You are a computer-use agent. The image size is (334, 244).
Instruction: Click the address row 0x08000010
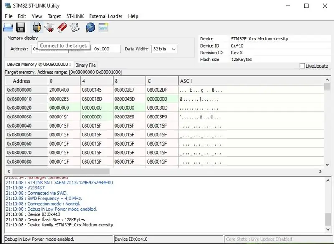click(x=26, y=99)
